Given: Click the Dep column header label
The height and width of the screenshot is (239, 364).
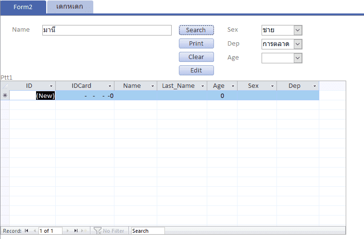Looking at the screenshot, I should [294, 86].
